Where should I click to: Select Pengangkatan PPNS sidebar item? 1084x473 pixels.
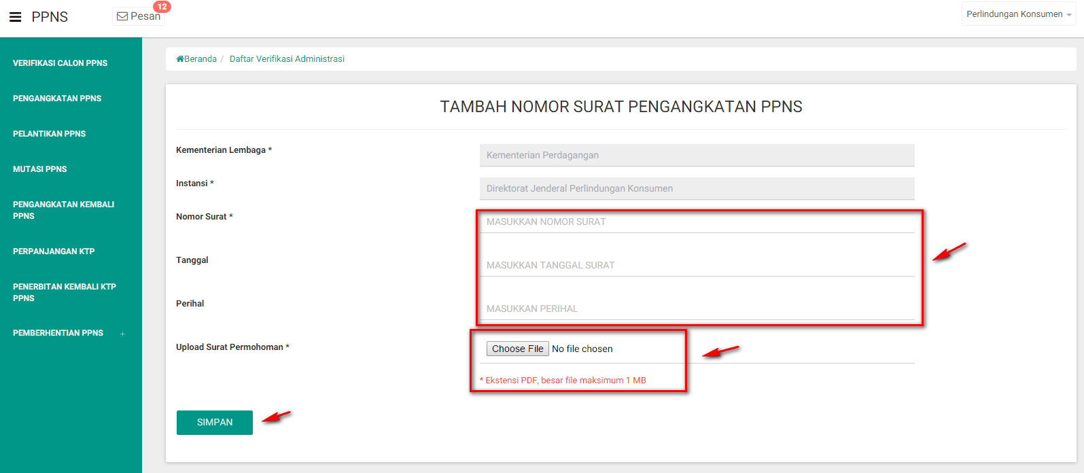point(57,99)
